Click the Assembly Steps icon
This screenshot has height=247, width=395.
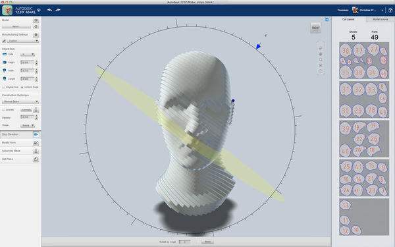click(36, 151)
